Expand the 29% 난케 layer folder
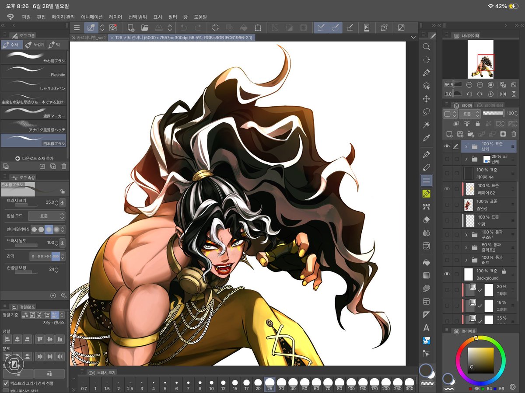Viewport: 525px width, 393px height. point(466,160)
